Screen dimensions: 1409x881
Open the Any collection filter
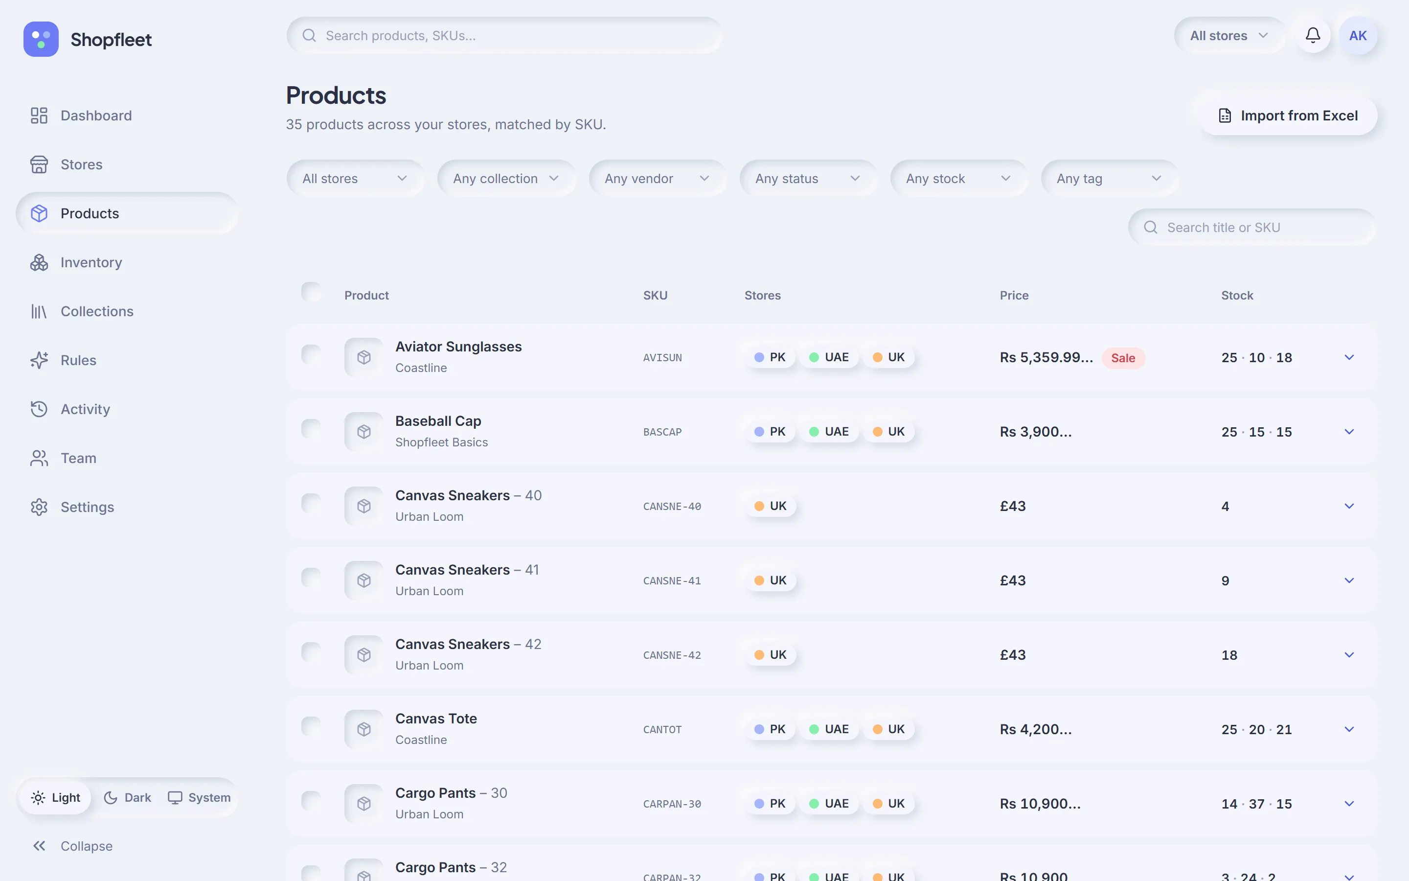click(506, 178)
